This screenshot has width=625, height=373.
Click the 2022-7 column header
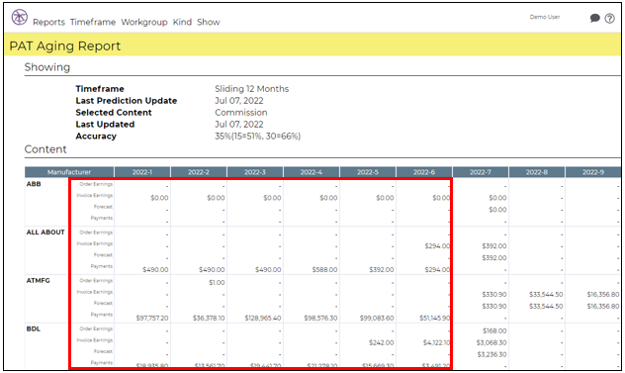coord(481,172)
